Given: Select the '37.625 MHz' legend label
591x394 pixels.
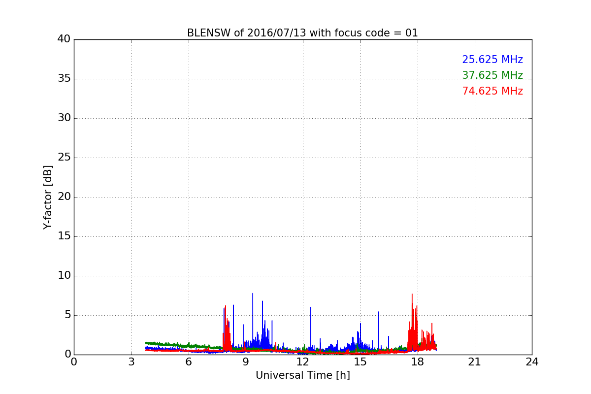Looking at the screenshot, I should click(x=492, y=75).
